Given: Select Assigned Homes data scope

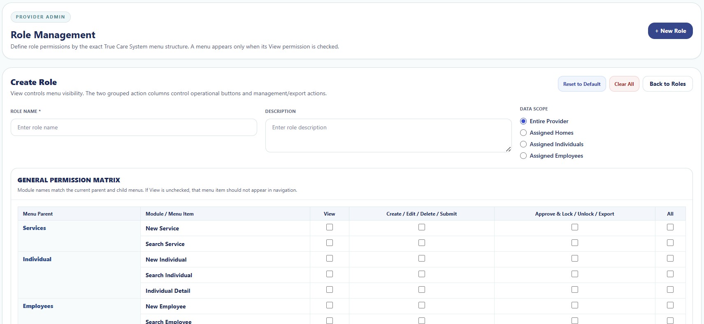Looking at the screenshot, I should click(523, 133).
